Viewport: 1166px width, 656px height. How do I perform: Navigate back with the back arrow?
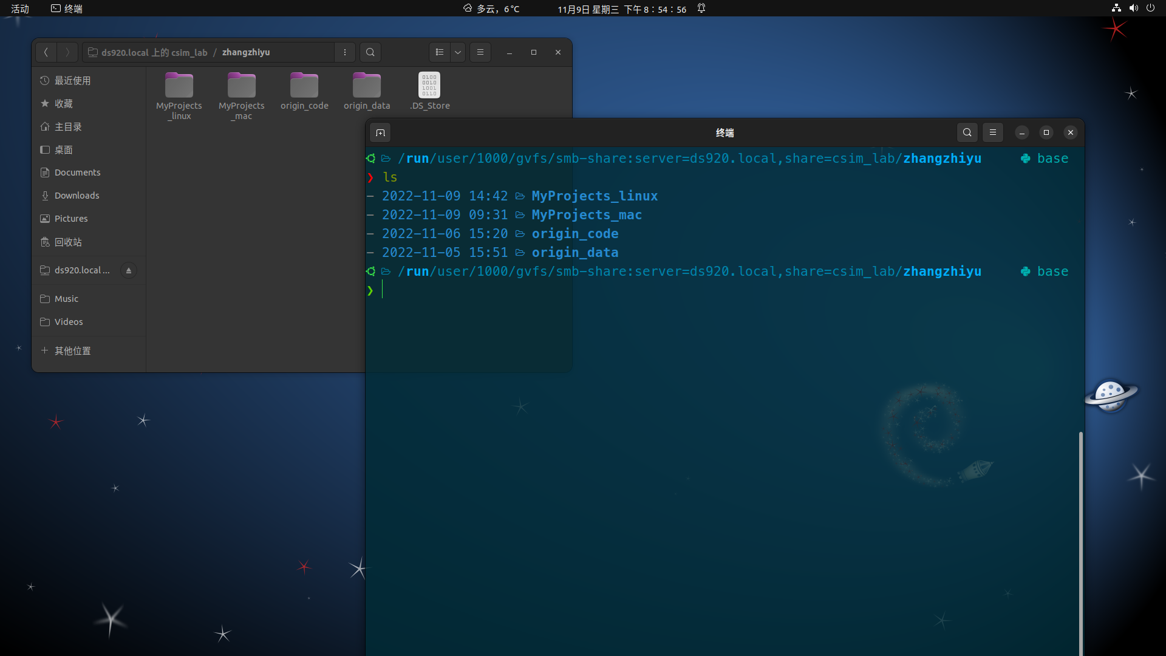[x=46, y=52]
